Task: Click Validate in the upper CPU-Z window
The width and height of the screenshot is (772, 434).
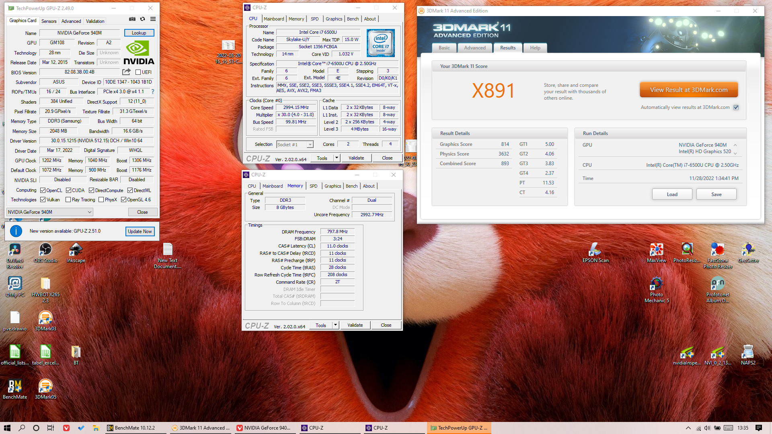Action: point(356,158)
